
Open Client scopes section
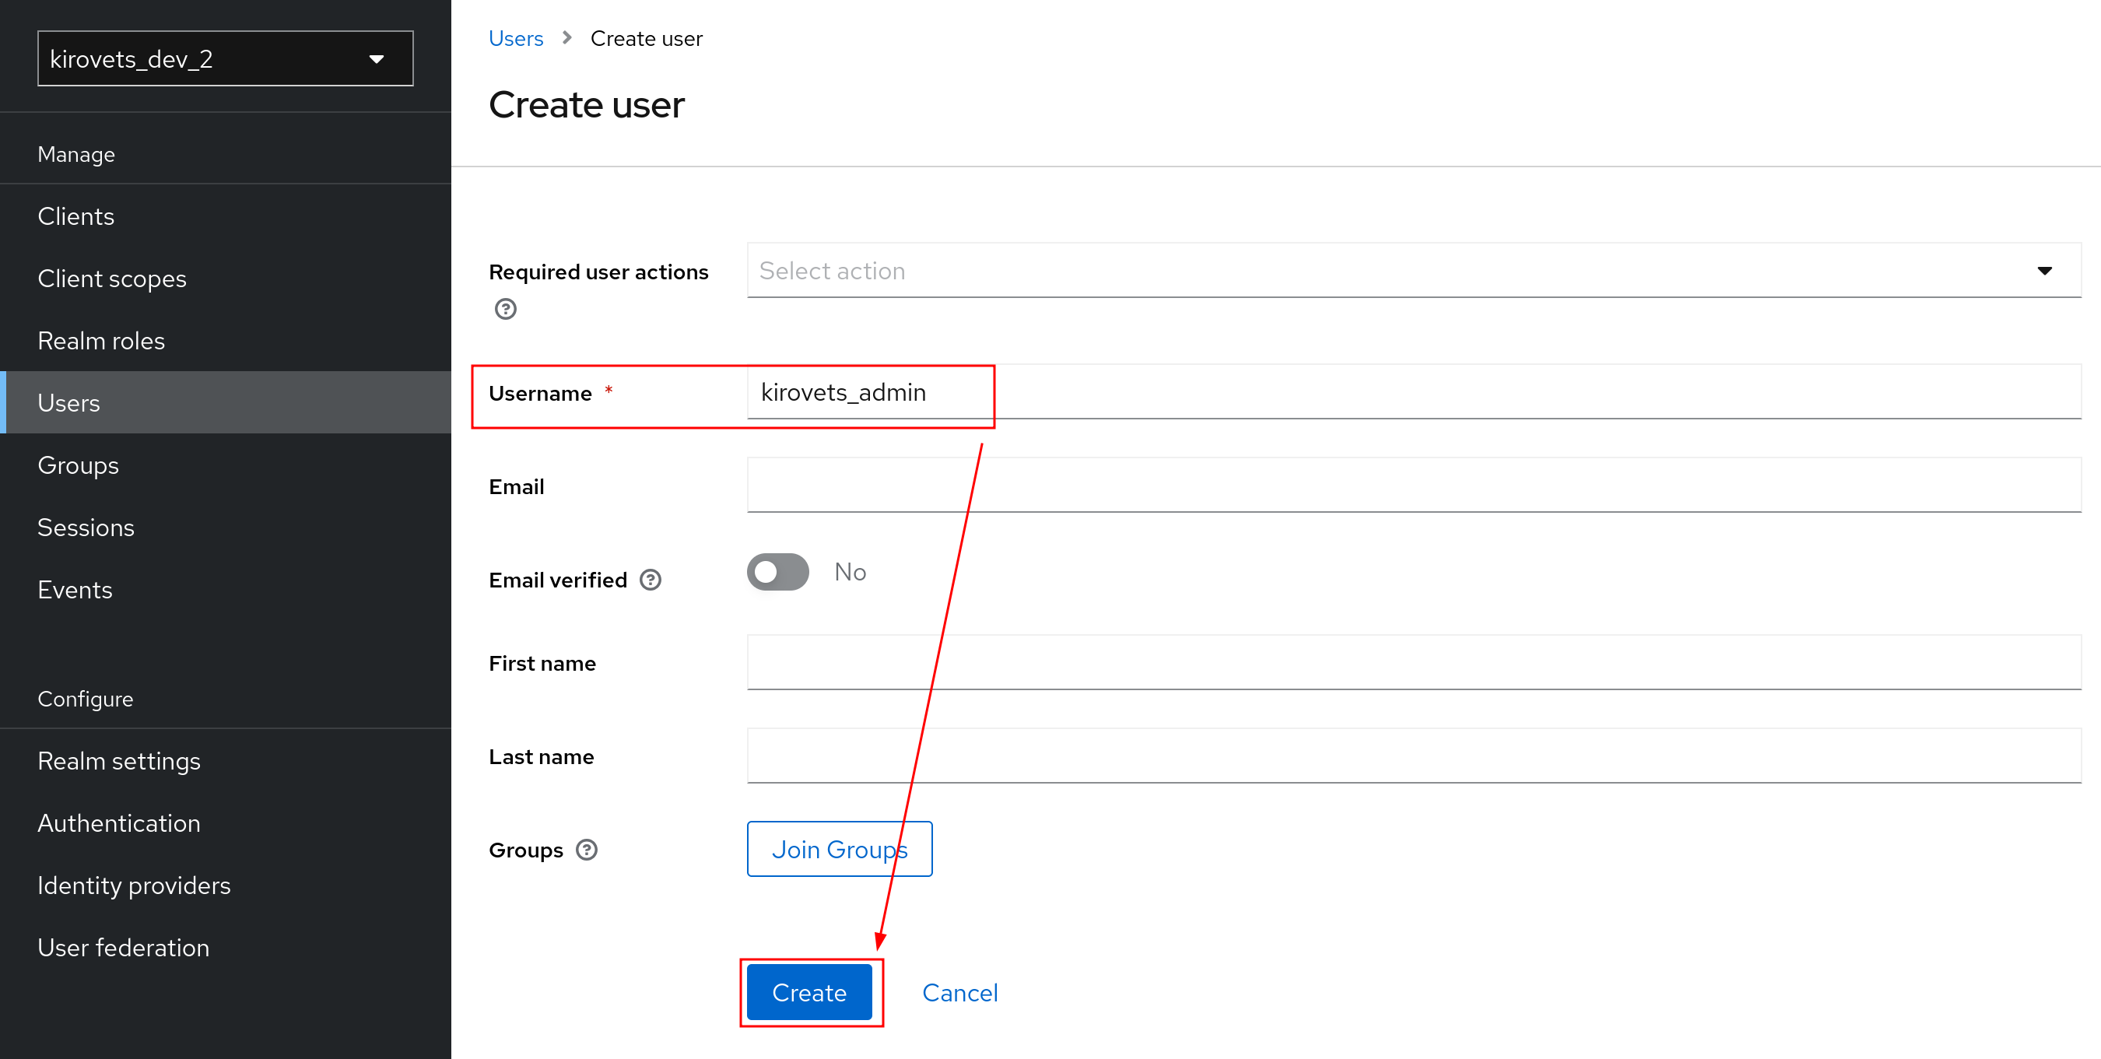click(x=112, y=278)
